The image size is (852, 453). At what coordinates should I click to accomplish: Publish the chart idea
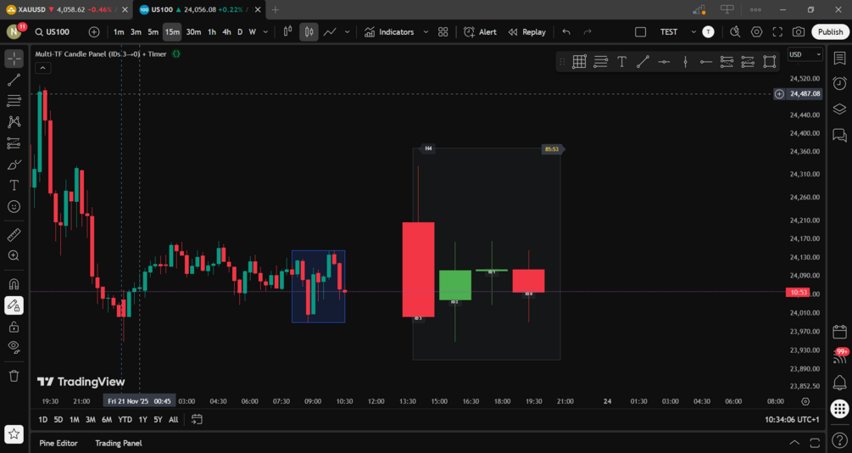(830, 32)
